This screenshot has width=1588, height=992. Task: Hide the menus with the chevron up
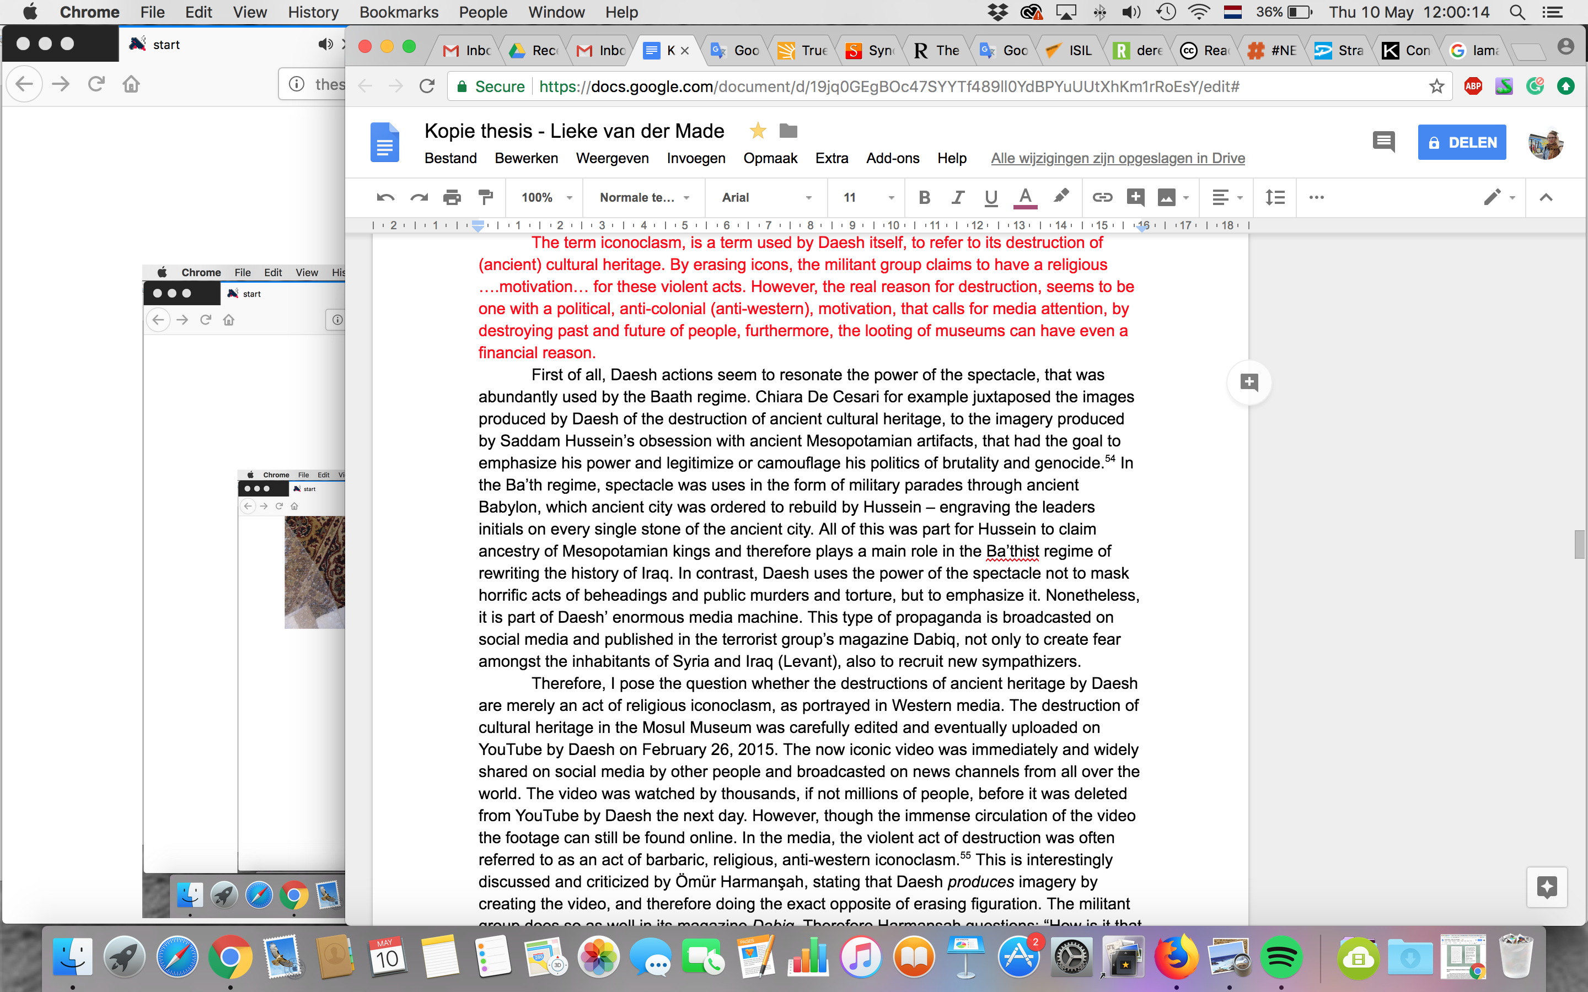tap(1546, 197)
